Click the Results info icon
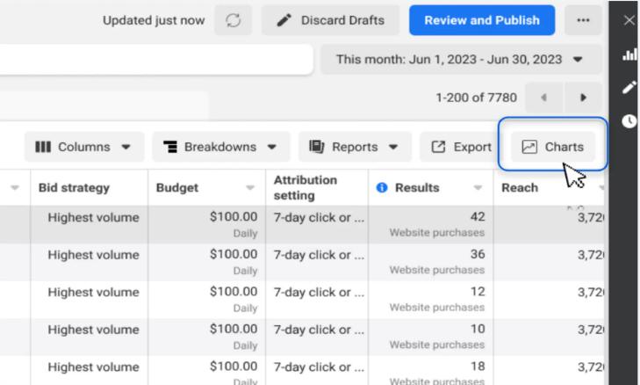Viewport: 640px width, 385px height. point(382,187)
